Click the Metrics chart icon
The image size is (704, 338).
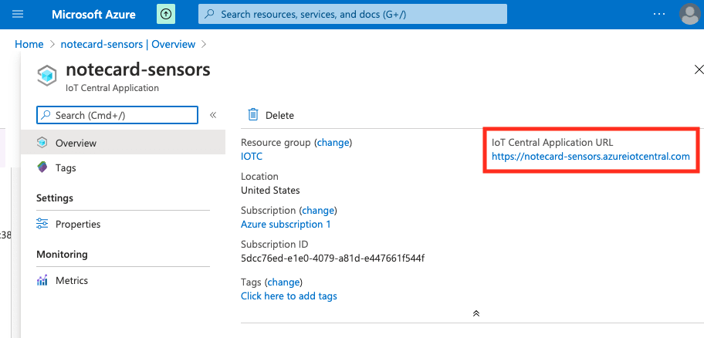click(x=42, y=281)
